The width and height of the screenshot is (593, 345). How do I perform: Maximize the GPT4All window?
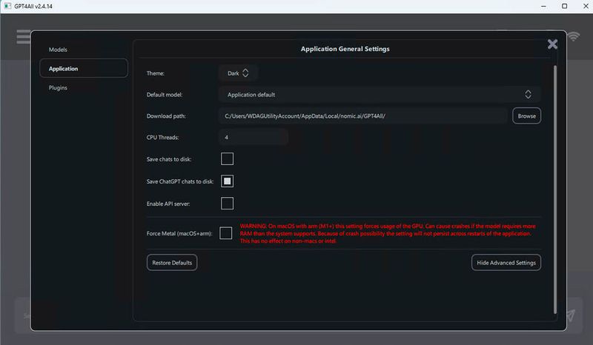(x=564, y=6)
